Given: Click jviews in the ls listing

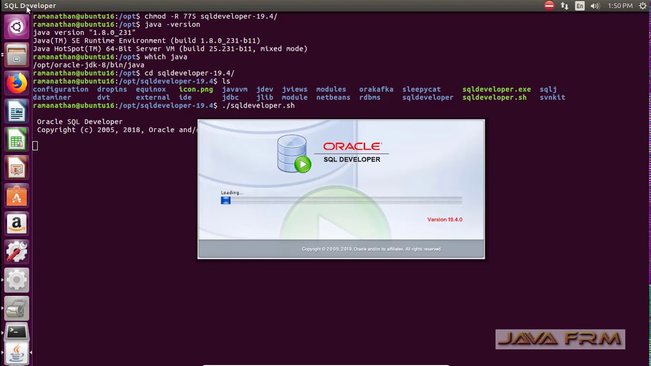Looking at the screenshot, I should click(x=294, y=89).
